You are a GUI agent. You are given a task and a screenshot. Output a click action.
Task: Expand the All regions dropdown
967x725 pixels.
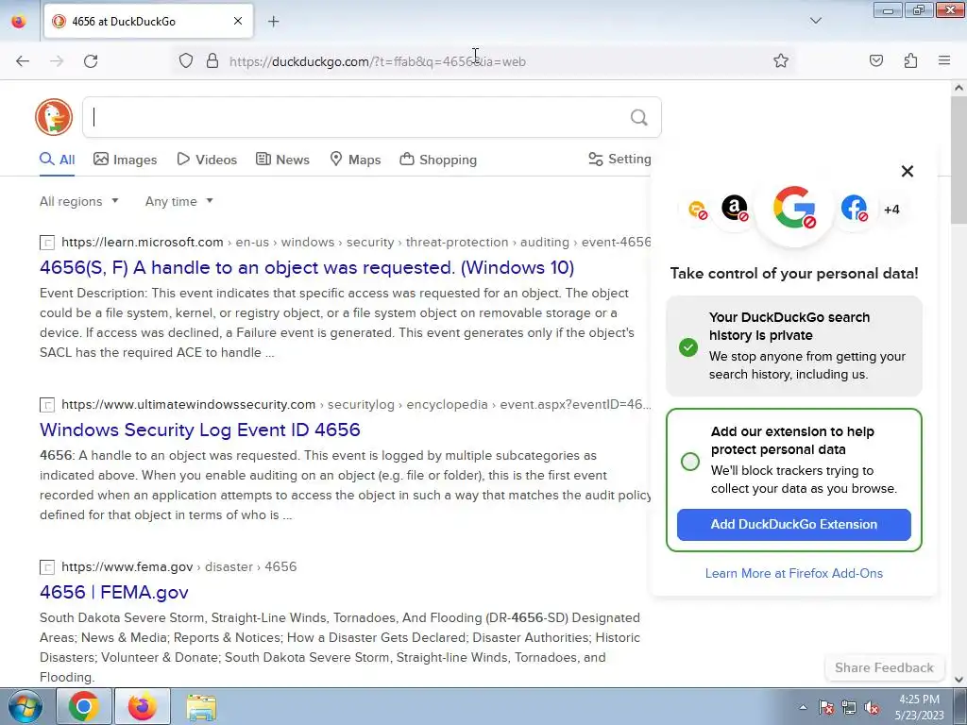coord(79,202)
